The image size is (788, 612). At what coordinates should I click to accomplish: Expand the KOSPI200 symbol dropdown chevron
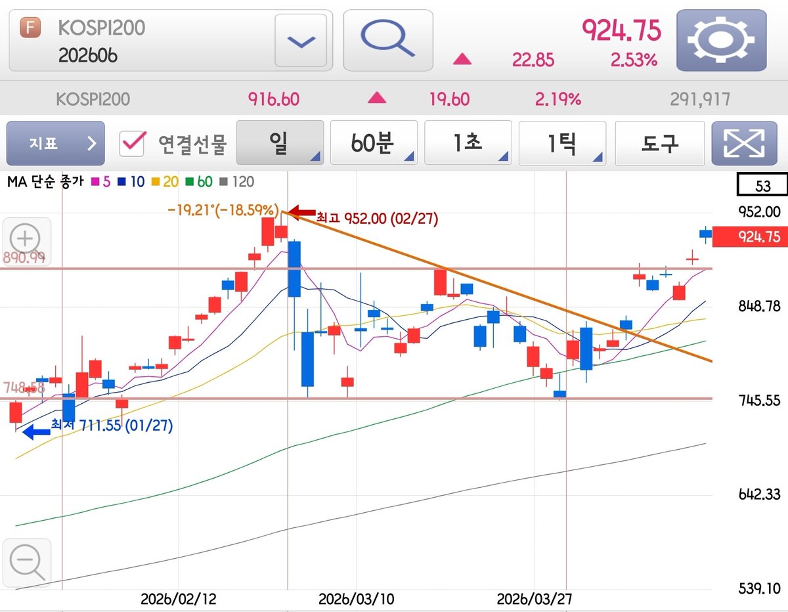[x=301, y=41]
